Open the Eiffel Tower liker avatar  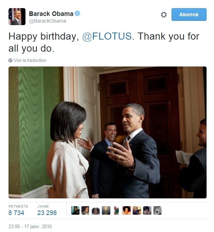coord(106,210)
